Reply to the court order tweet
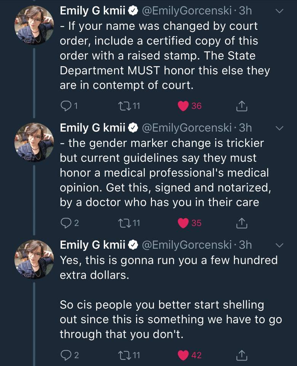This screenshot has height=366, width=297. pos(65,106)
